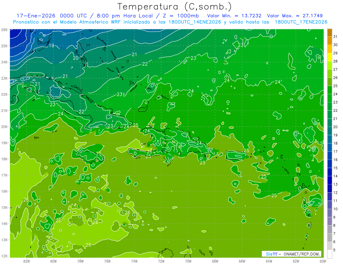
Task: Click the '80W' longitude axis label
Action: pyautogui.click(x=53, y=261)
